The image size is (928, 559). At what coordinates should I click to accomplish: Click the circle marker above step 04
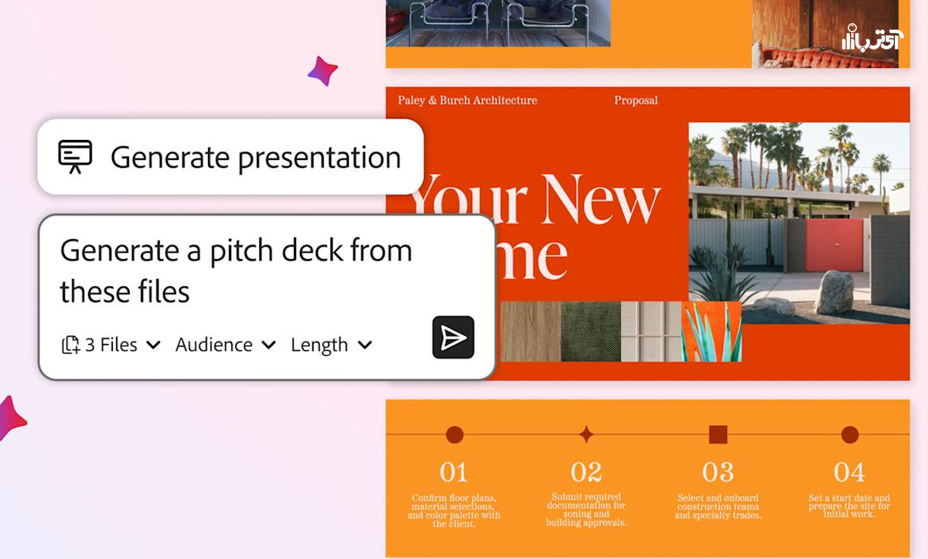849,435
